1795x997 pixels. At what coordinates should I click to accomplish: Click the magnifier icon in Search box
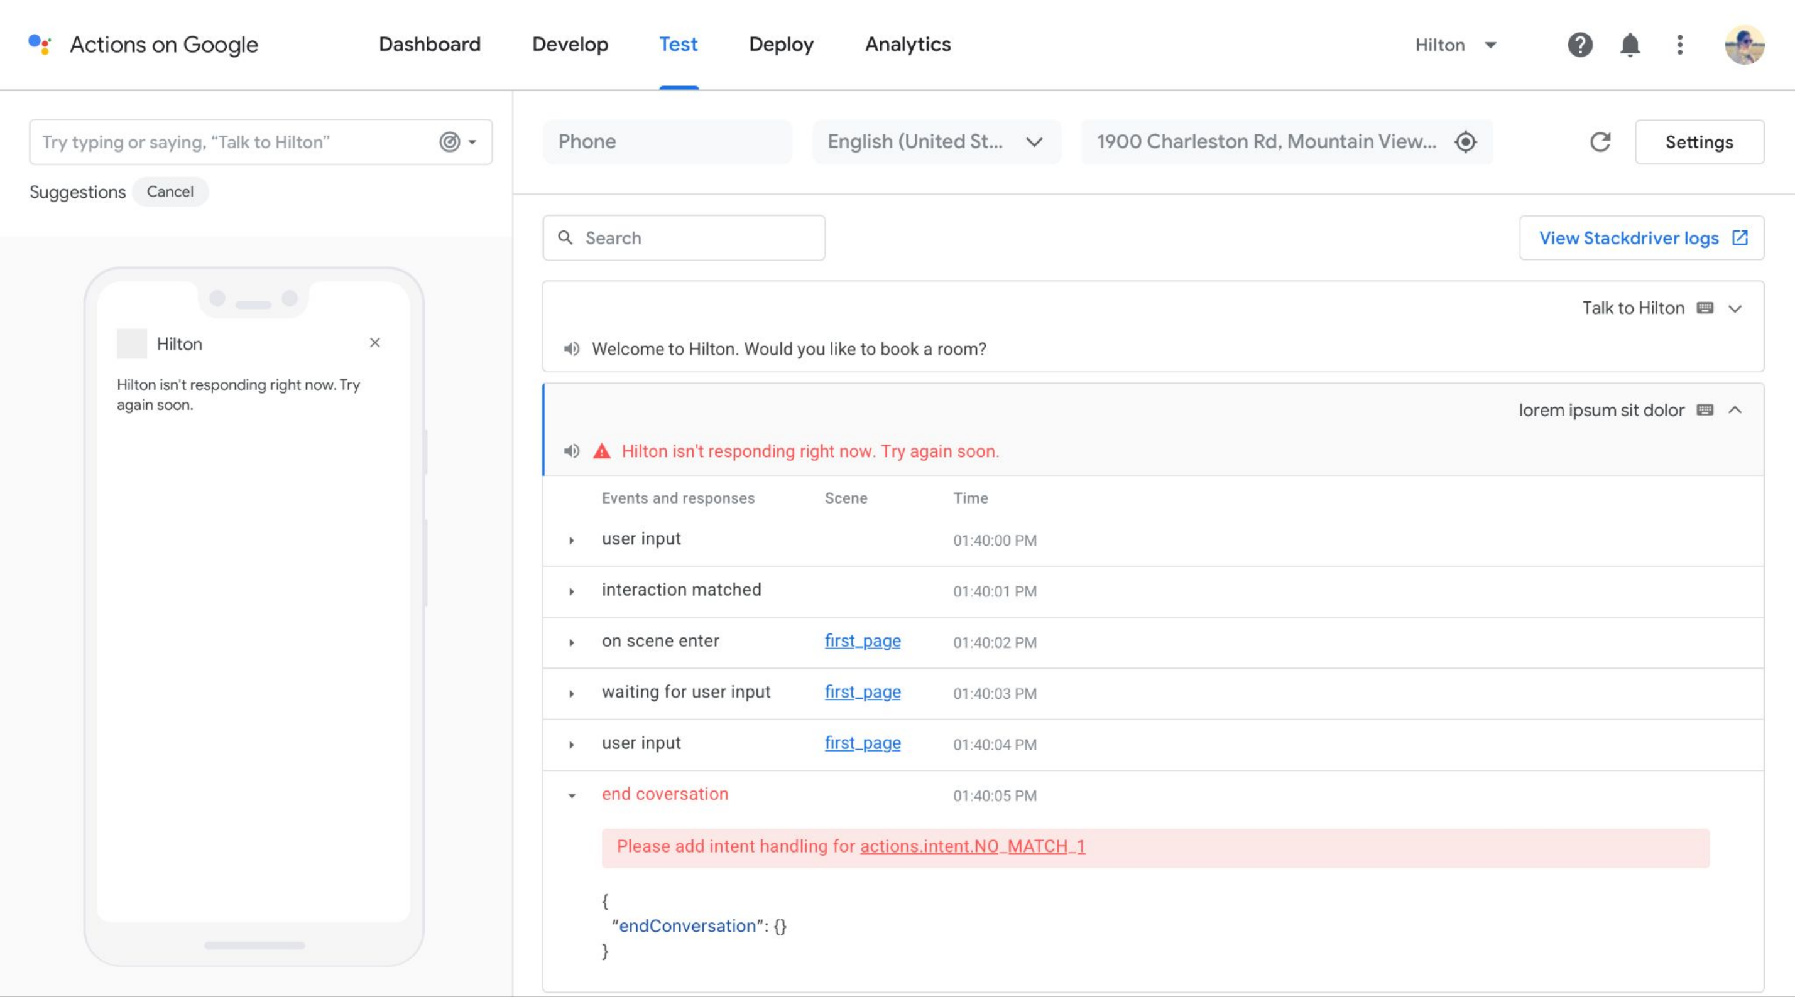click(565, 238)
